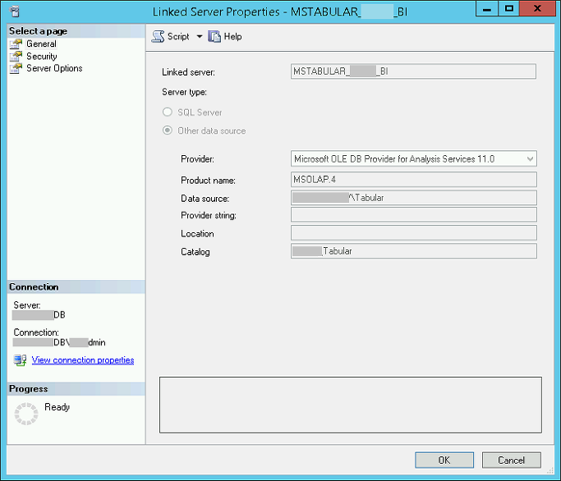The image size is (561, 481).
Task: Click the Location field
Action: (x=414, y=233)
